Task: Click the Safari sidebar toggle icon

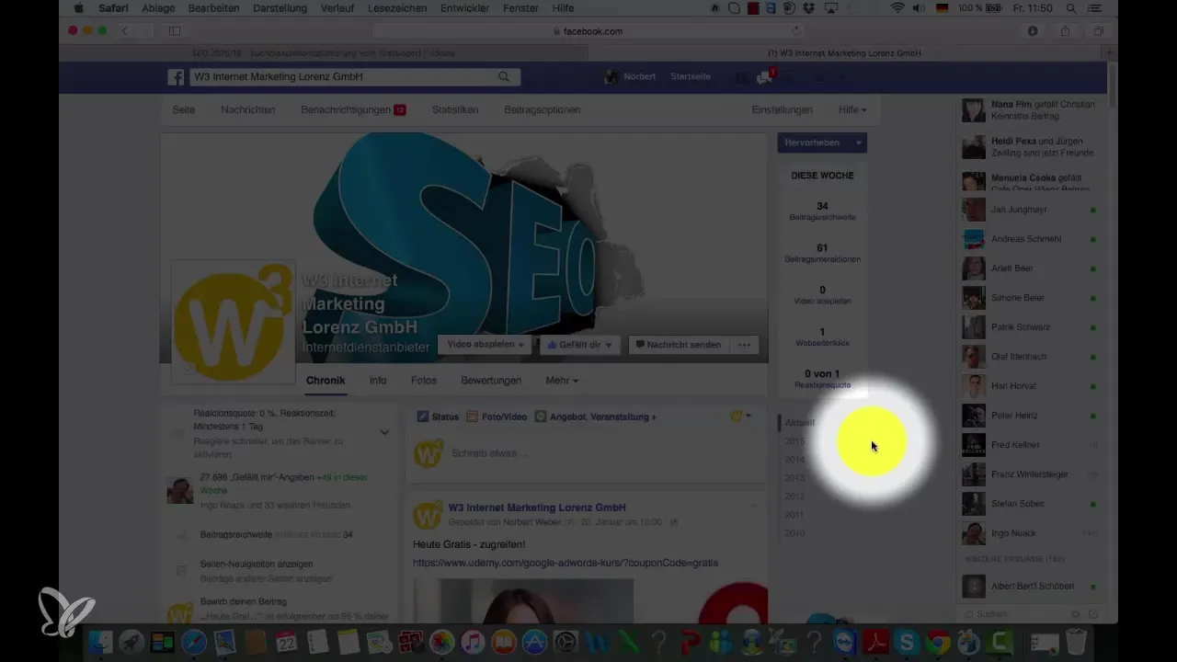Action: (x=175, y=31)
